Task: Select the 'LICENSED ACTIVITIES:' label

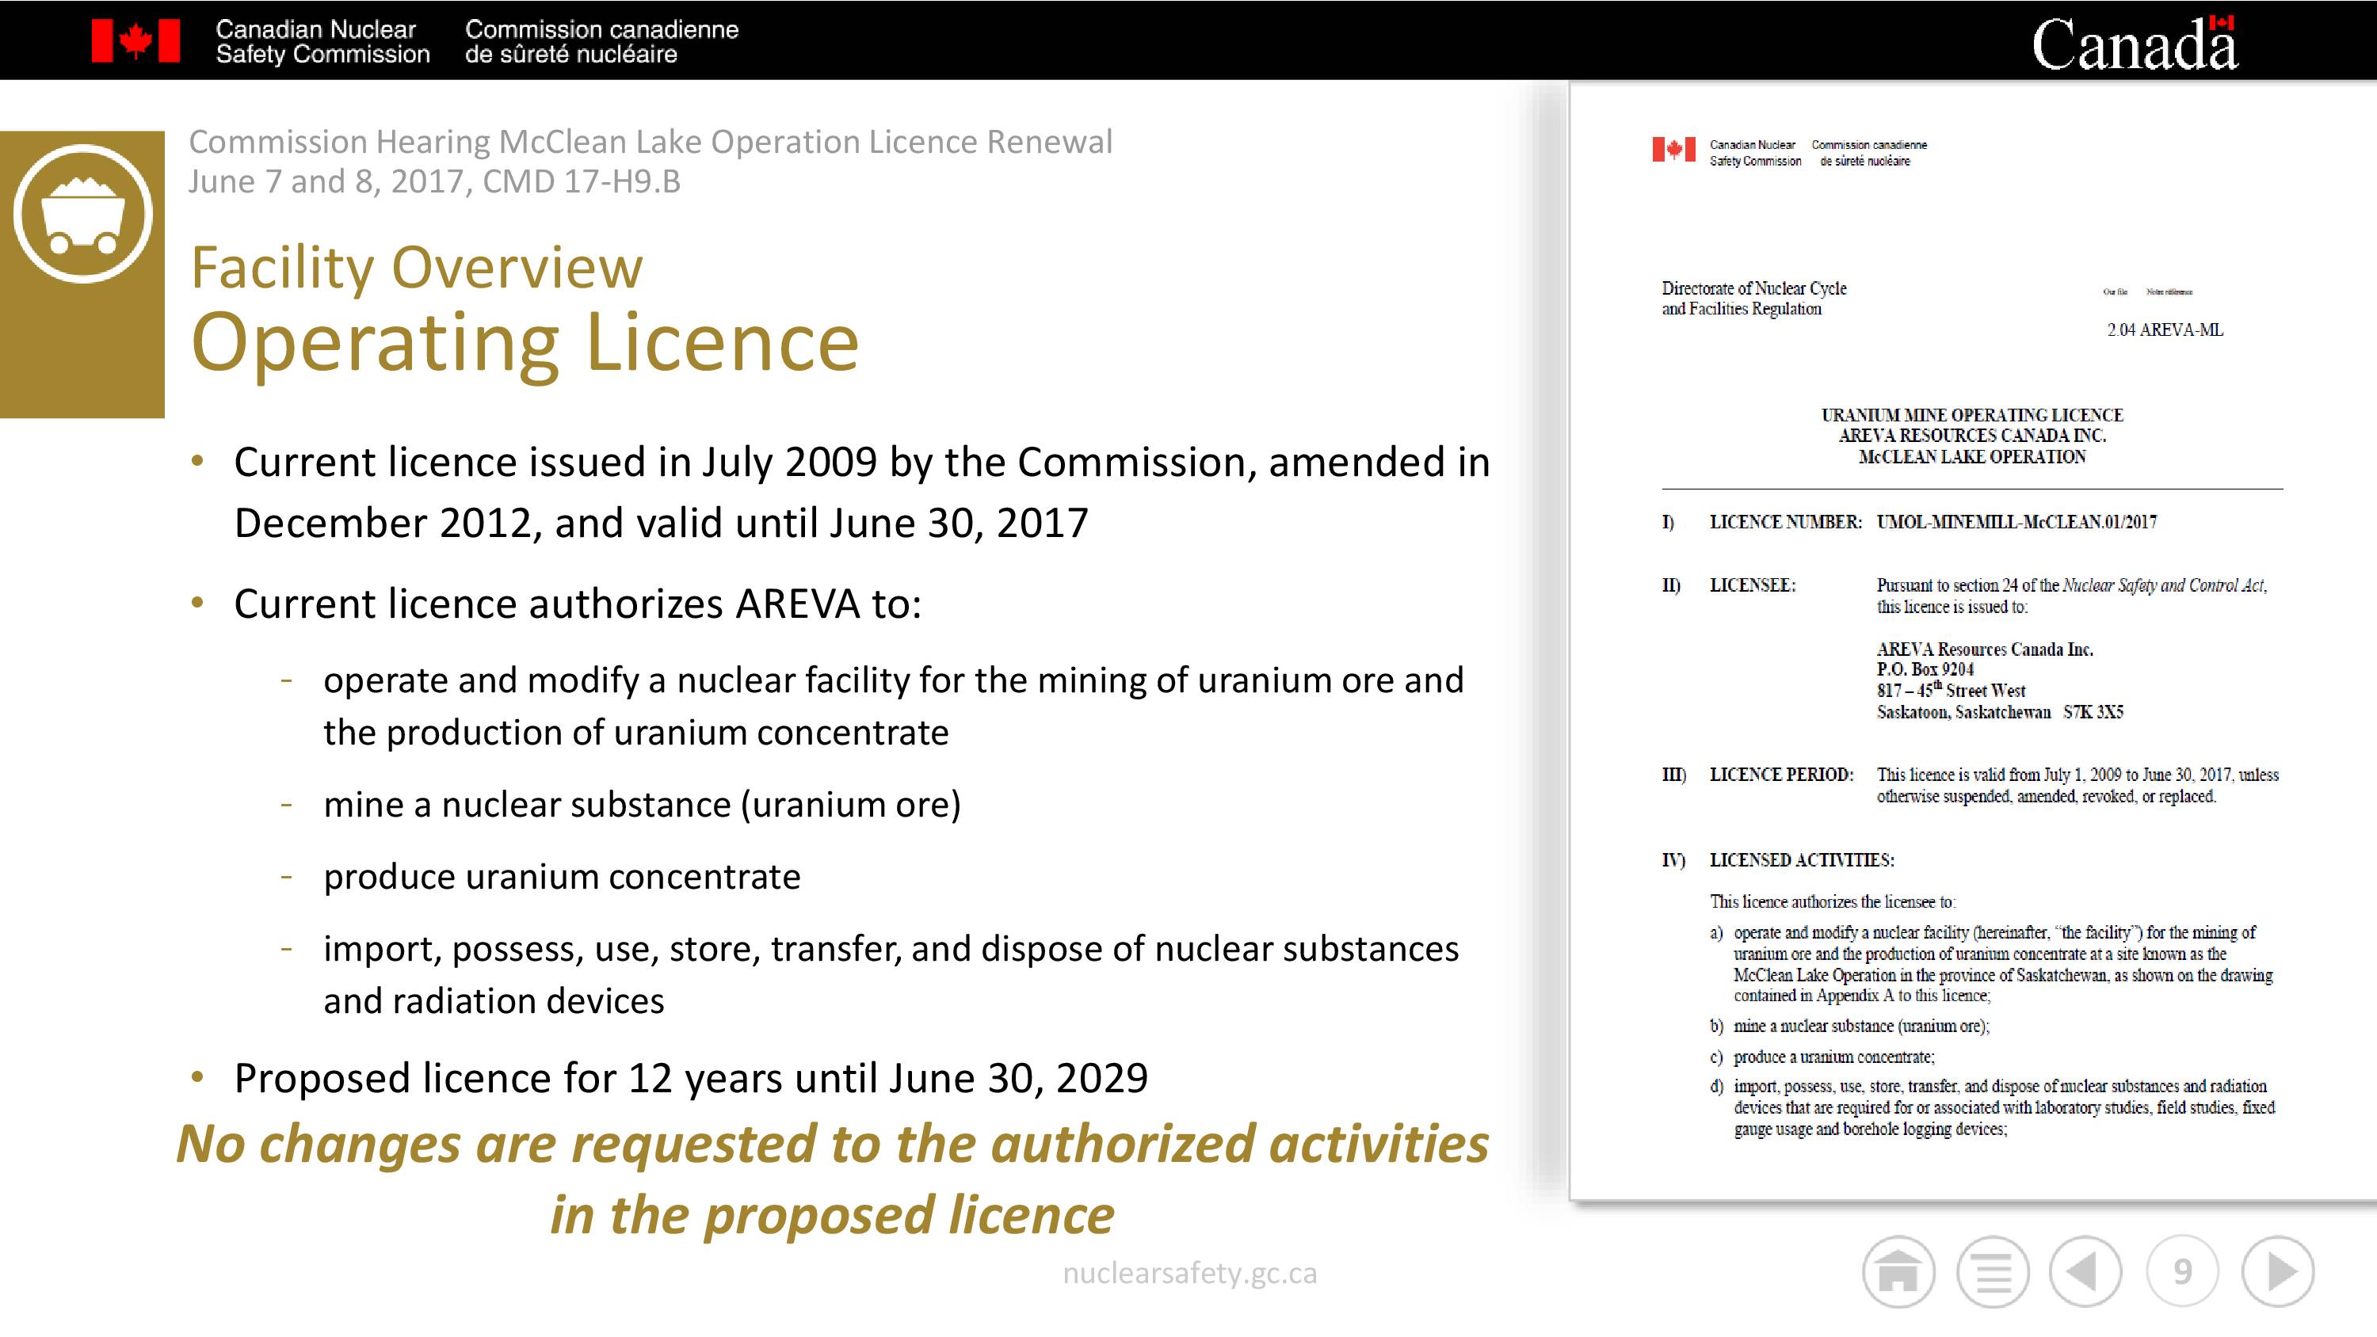Action: pyautogui.click(x=1801, y=860)
